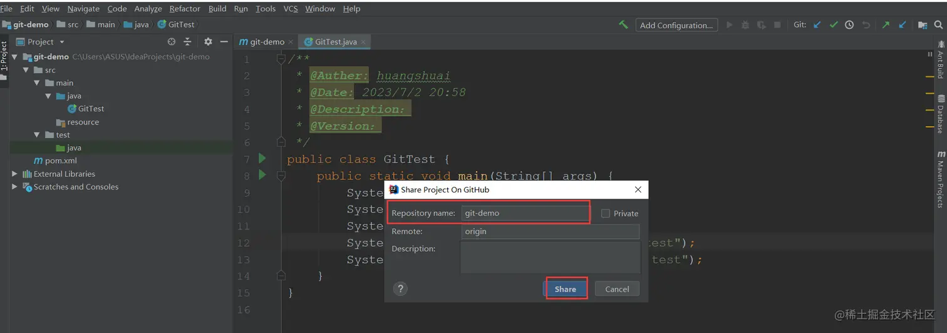Open the File menu
Viewport: 947px width, 333px height.
tap(6, 9)
